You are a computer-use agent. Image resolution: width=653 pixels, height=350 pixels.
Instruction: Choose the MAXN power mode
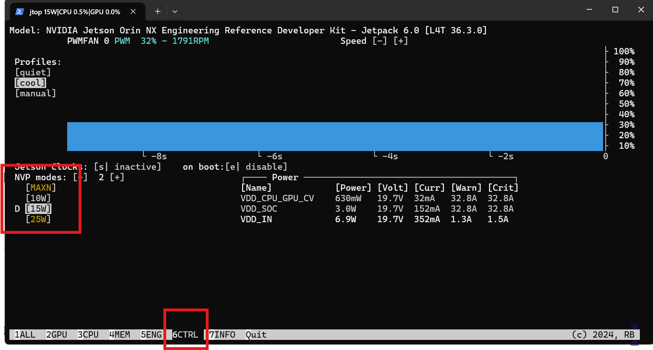pyautogui.click(x=41, y=188)
